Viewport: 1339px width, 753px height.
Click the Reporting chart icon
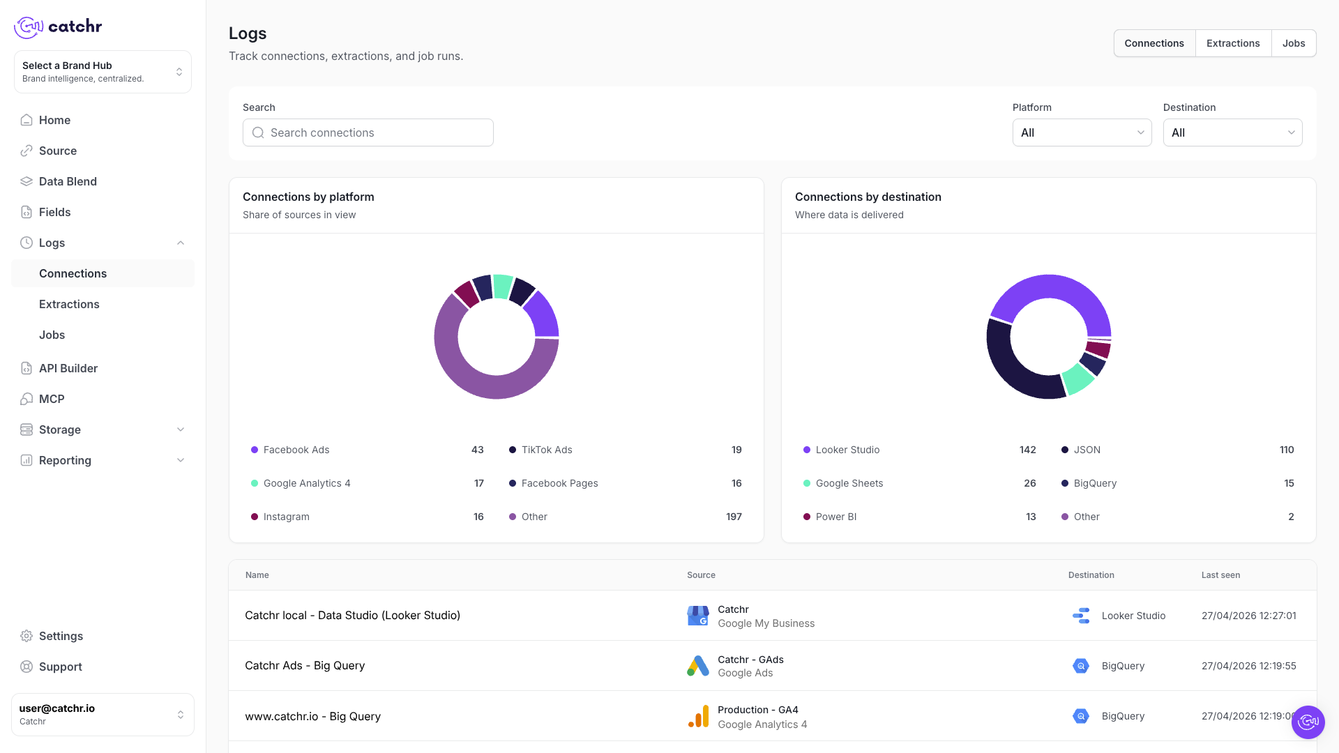coord(27,460)
